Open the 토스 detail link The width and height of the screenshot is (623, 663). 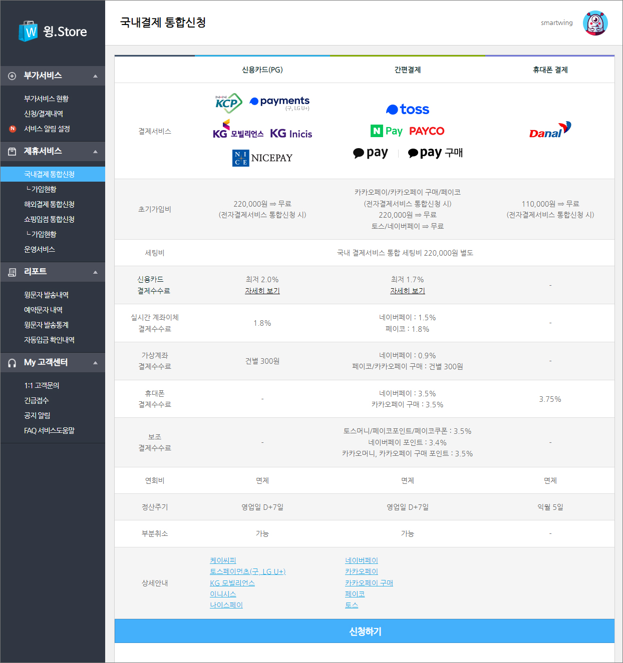pos(352,605)
